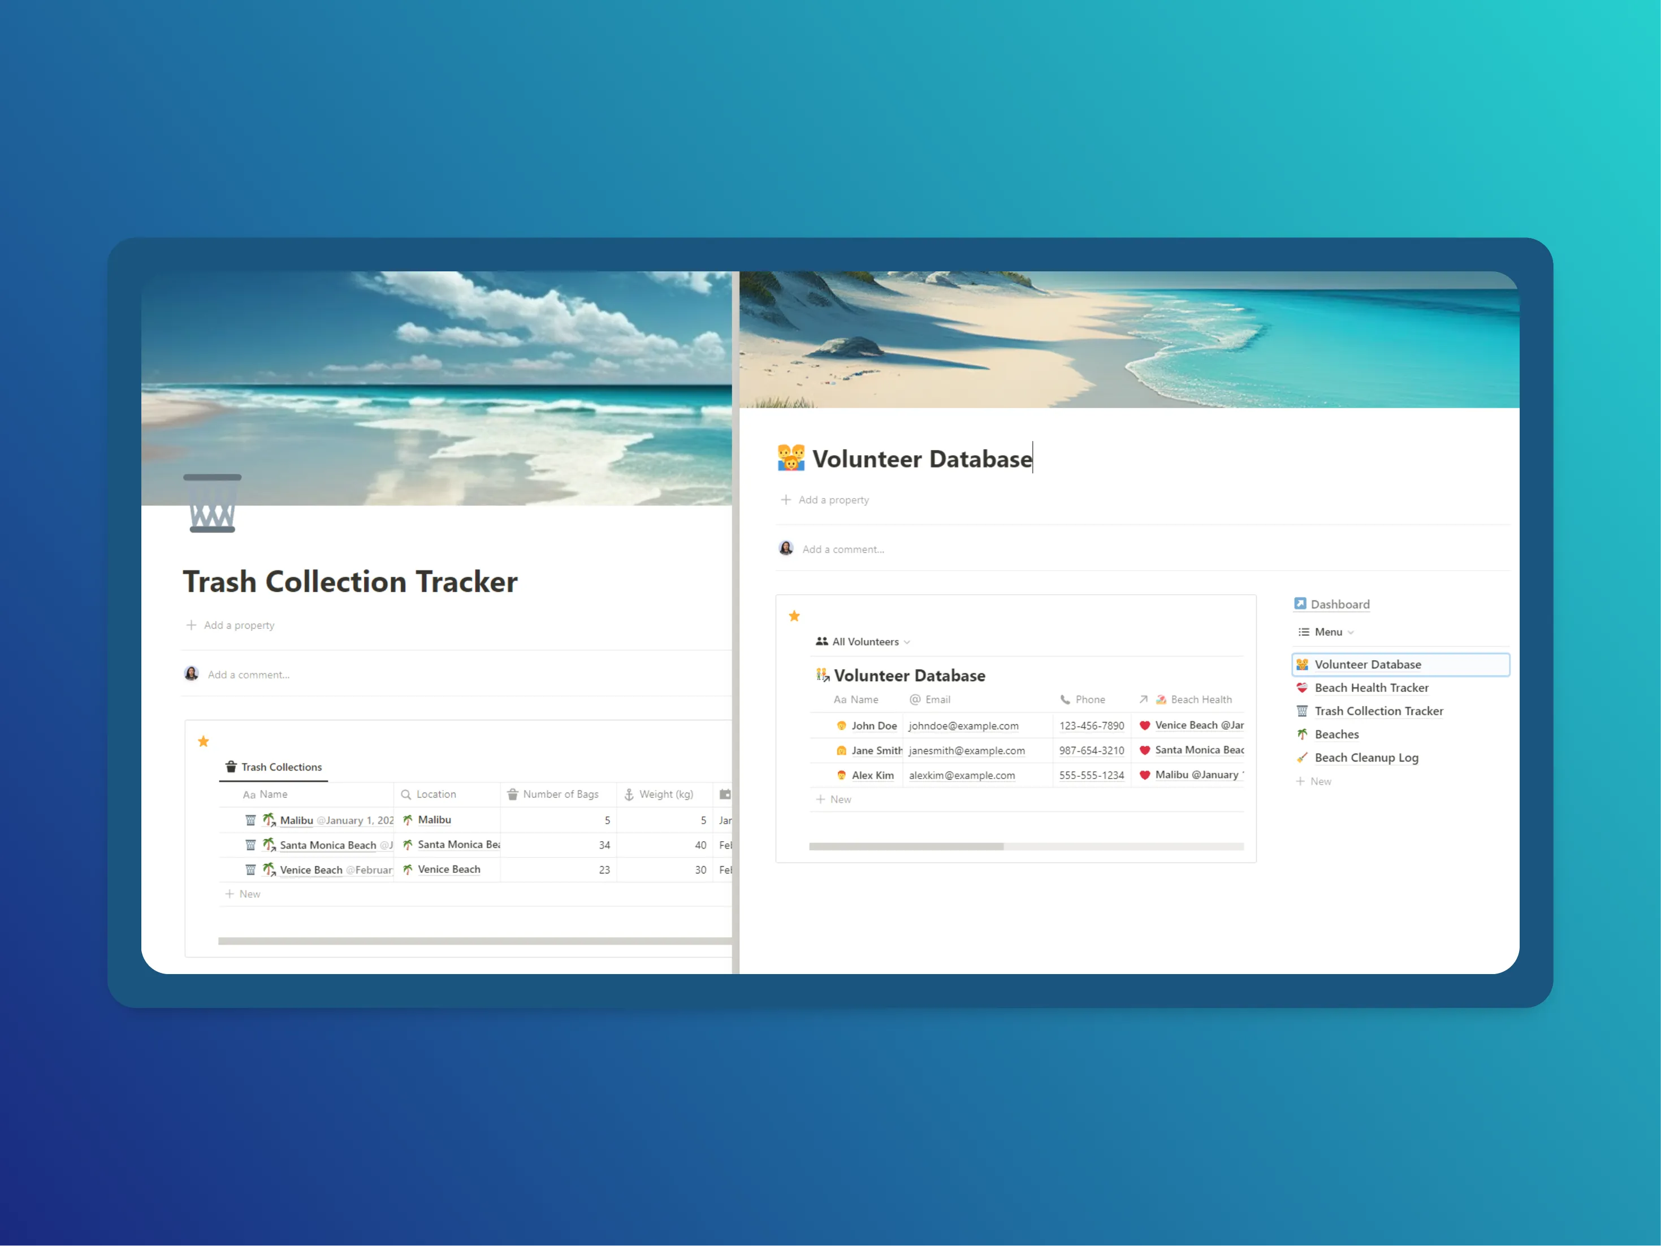The width and height of the screenshot is (1661, 1246).
Task: Click the star icon above All Volunteers
Action: 794,616
